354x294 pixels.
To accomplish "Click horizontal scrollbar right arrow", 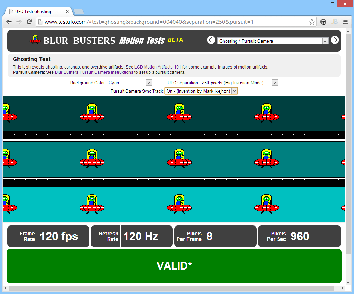I will [x=342, y=288].
